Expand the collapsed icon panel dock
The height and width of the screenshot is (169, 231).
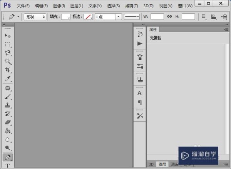143,25
